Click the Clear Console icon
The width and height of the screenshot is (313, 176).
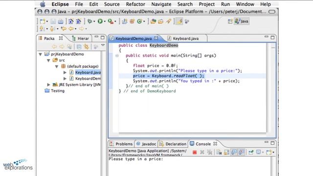click(x=219, y=152)
